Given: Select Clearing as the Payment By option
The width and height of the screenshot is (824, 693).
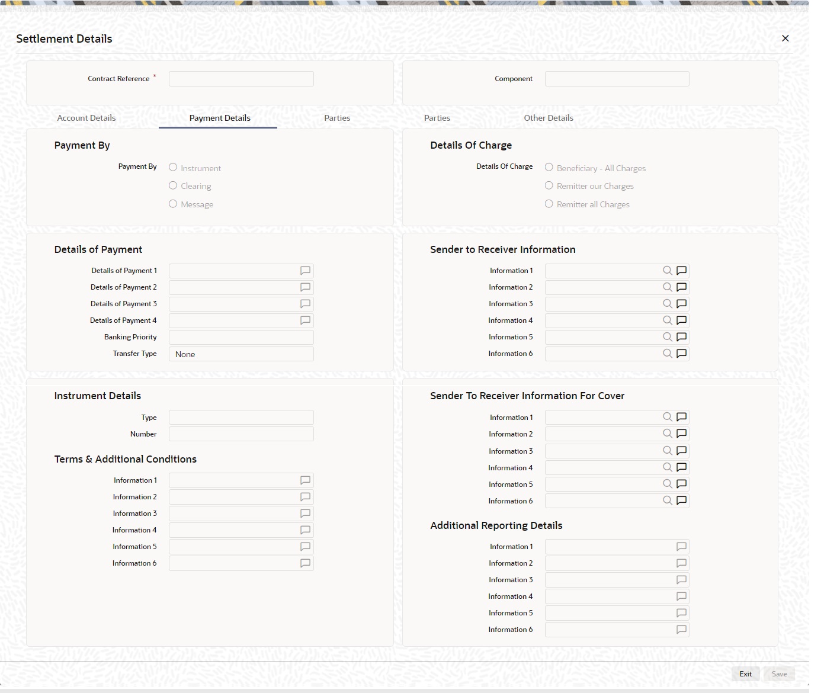Looking at the screenshot, I should (173, 185).
